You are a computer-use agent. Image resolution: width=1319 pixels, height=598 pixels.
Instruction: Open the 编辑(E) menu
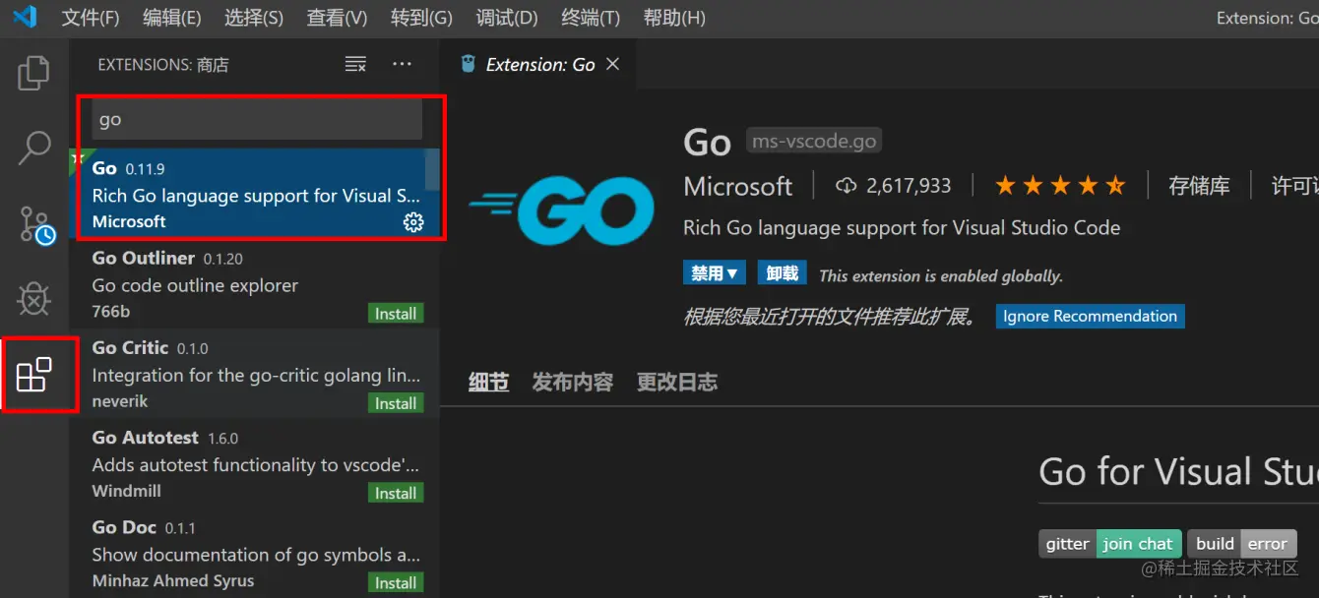(x=171, y=18)
